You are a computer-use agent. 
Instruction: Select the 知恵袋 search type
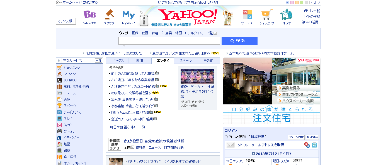click(167, 33)
